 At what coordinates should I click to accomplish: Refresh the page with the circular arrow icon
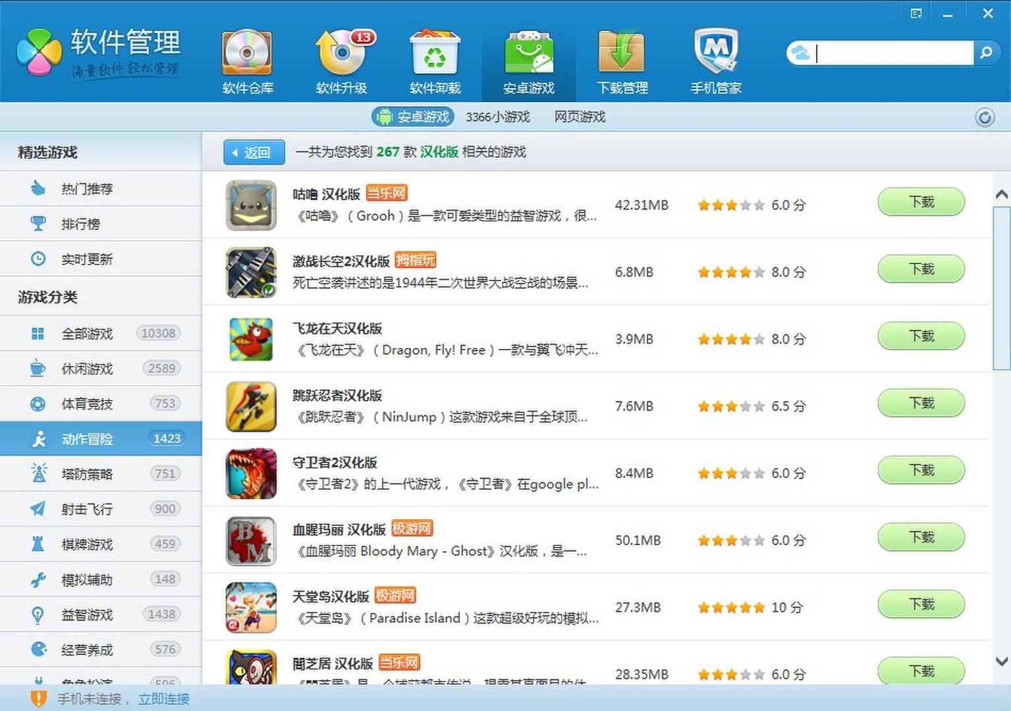pos(984,117)
